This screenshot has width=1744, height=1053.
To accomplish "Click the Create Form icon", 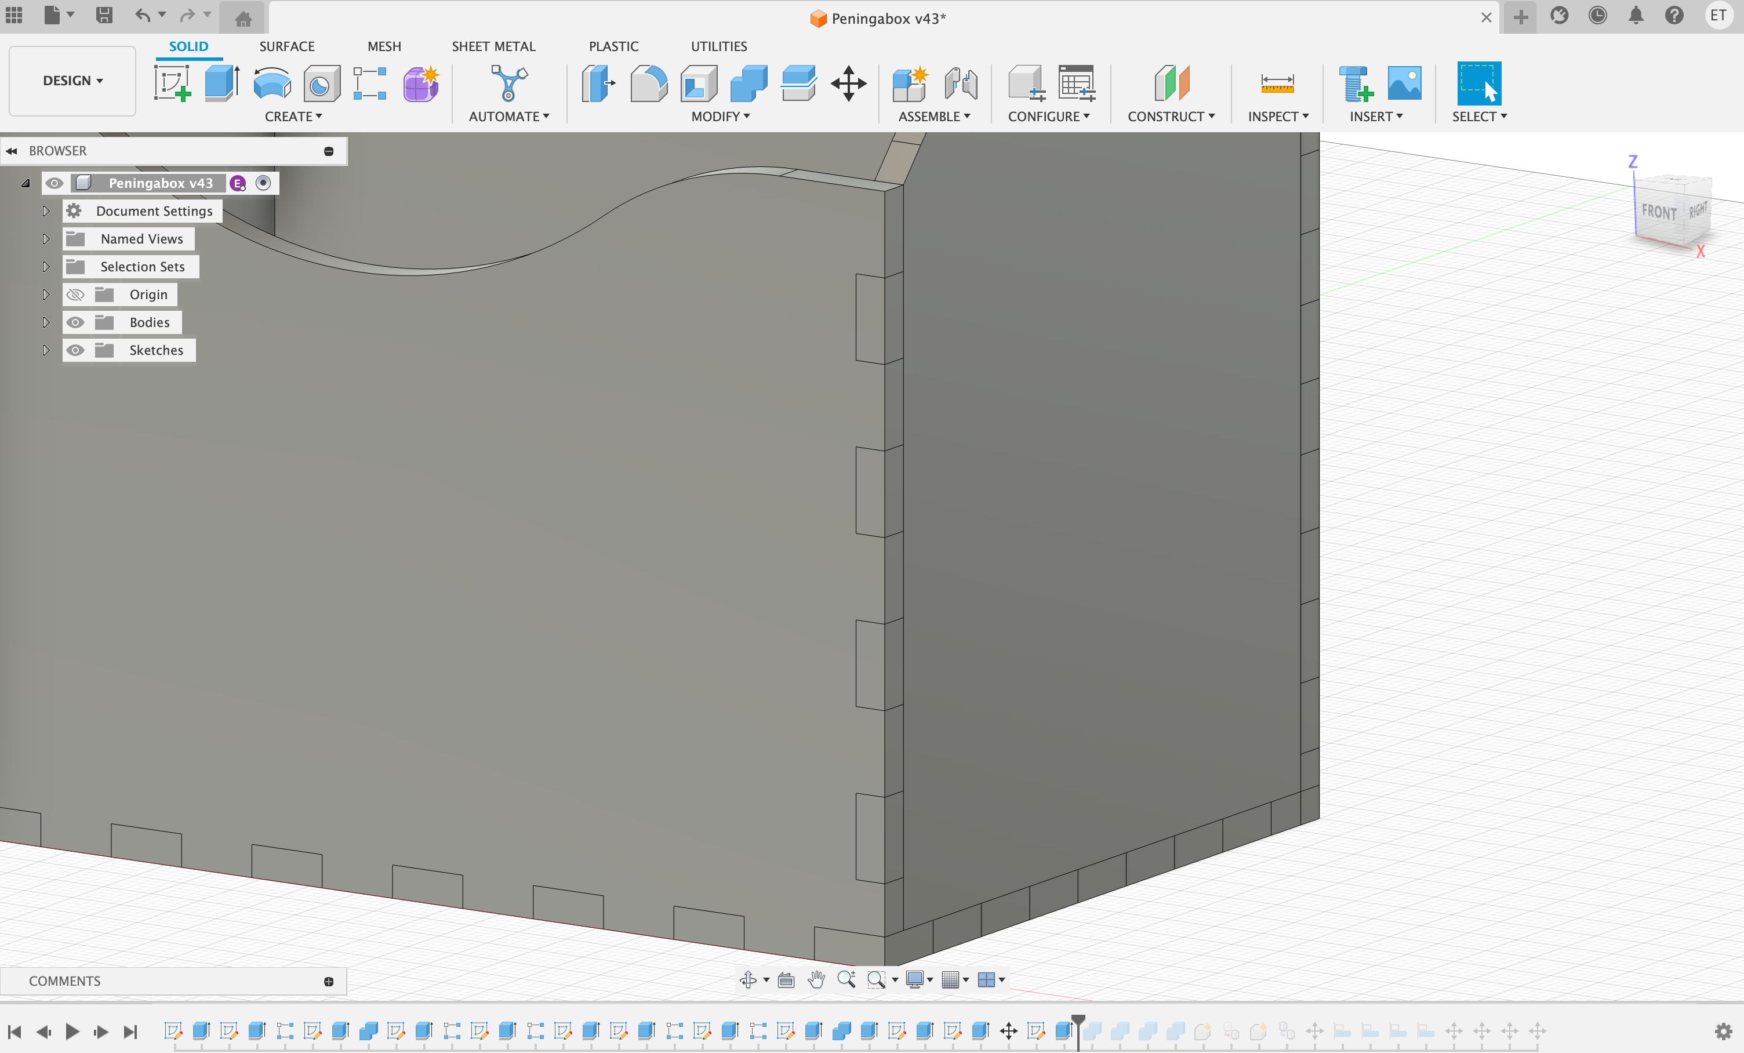I will tap(421, 83).
